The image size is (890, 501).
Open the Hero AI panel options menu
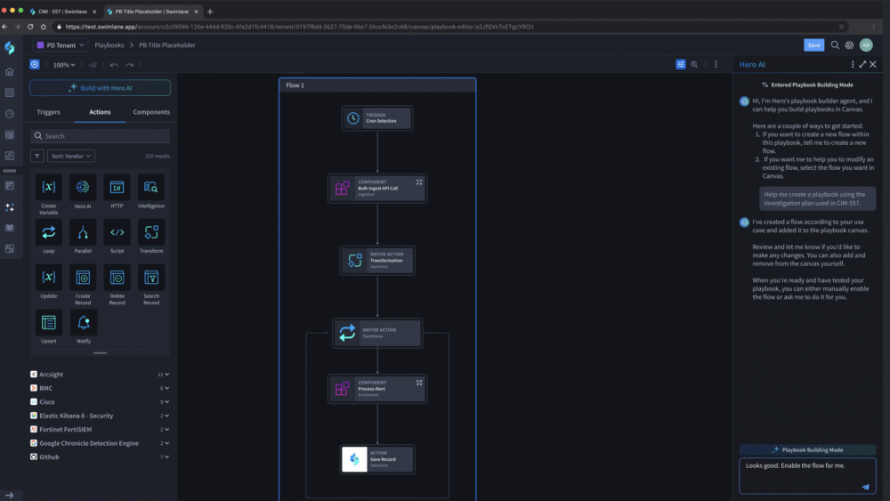[x=853, y=65]
